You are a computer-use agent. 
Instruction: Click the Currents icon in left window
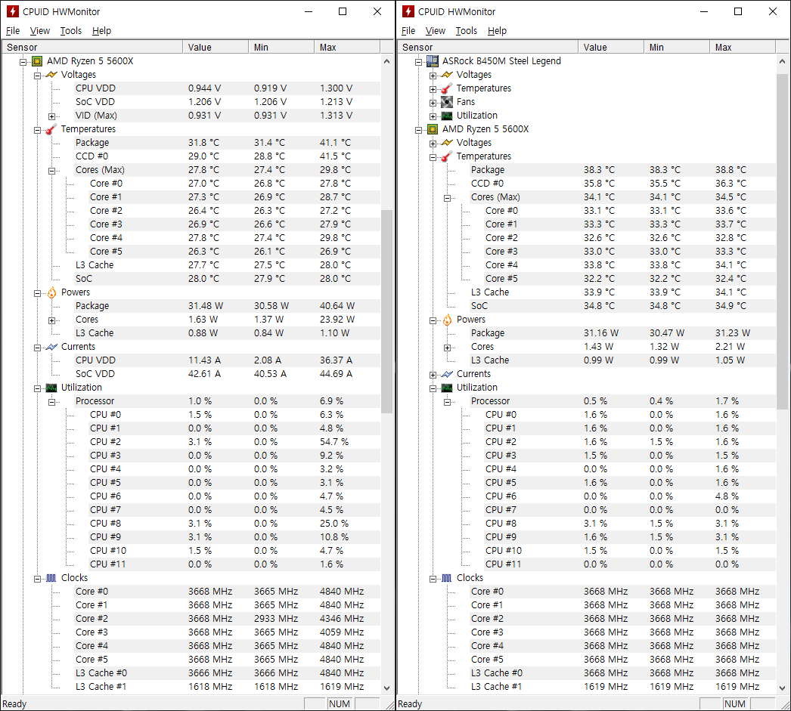[51, 347]
